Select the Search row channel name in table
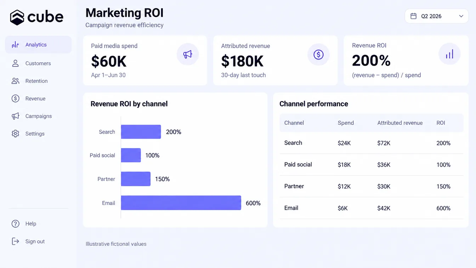This screenshot has height=268, width=476. pyautogui.click(x=293, y=143)
